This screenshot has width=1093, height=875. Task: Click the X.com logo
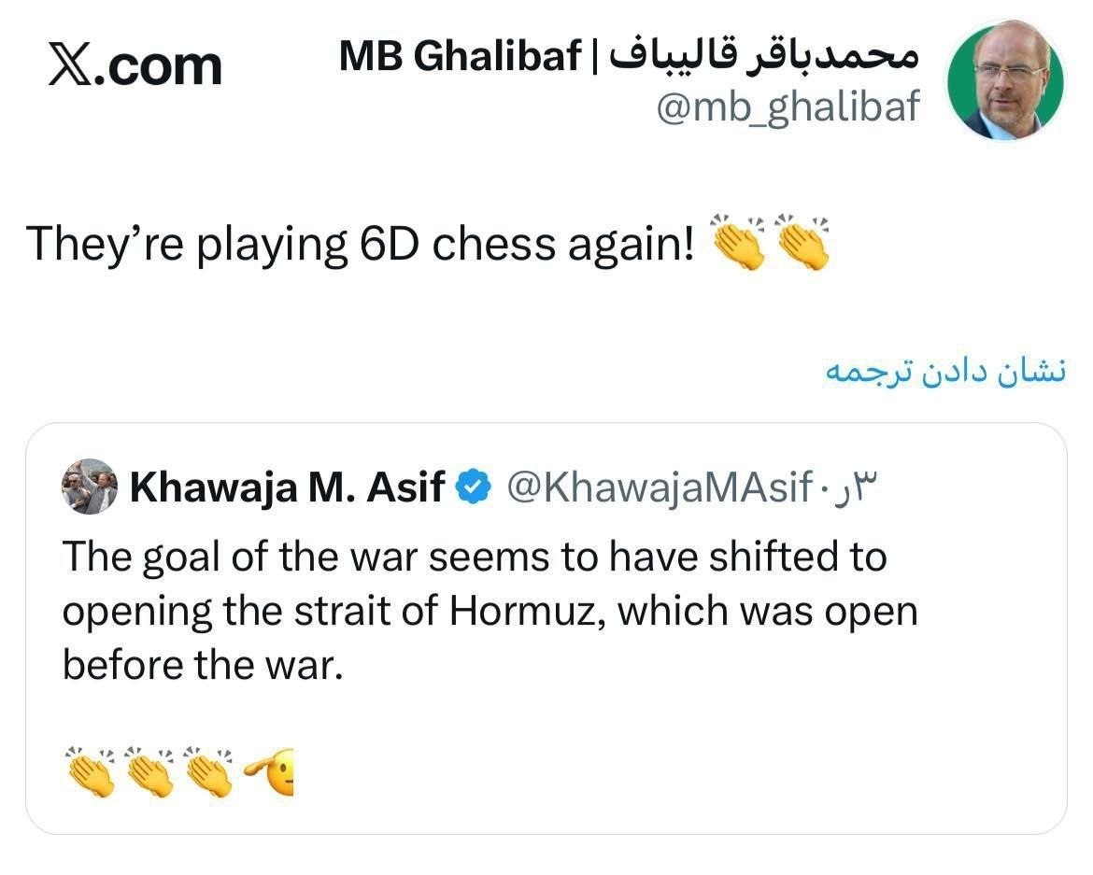(134, 64)
